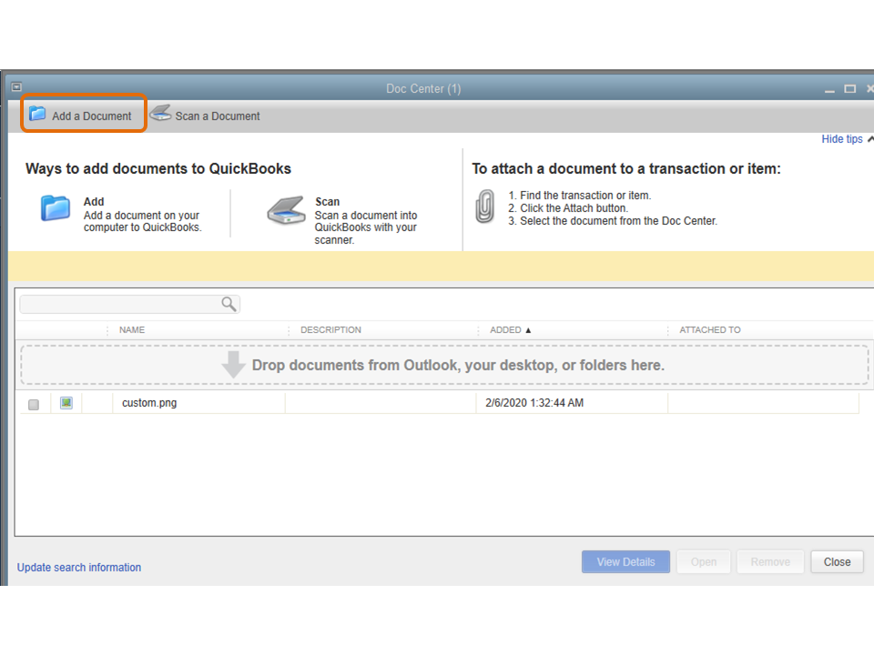The height and width of the screenshot is (655, 874).
Task: Tick the checkbox for custom.png
Action: tap(34, 404)
